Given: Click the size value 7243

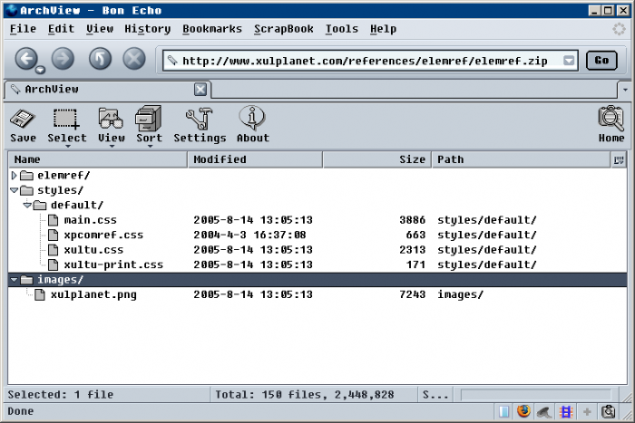Looking at the screenshot, I should pyautogui.click(x=412, y=294).
